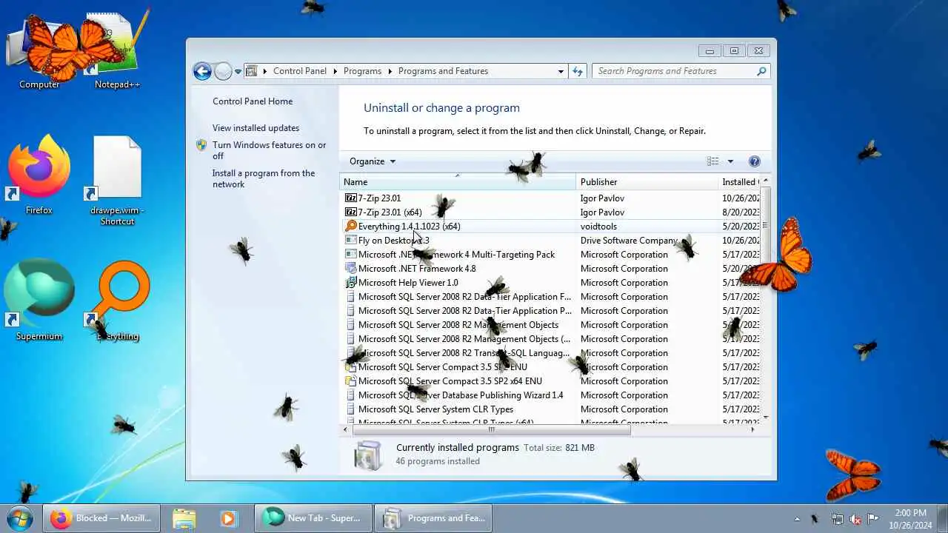Click the horizontal scrollbar right arrow
948x533 pixels.
pos(753,429)
